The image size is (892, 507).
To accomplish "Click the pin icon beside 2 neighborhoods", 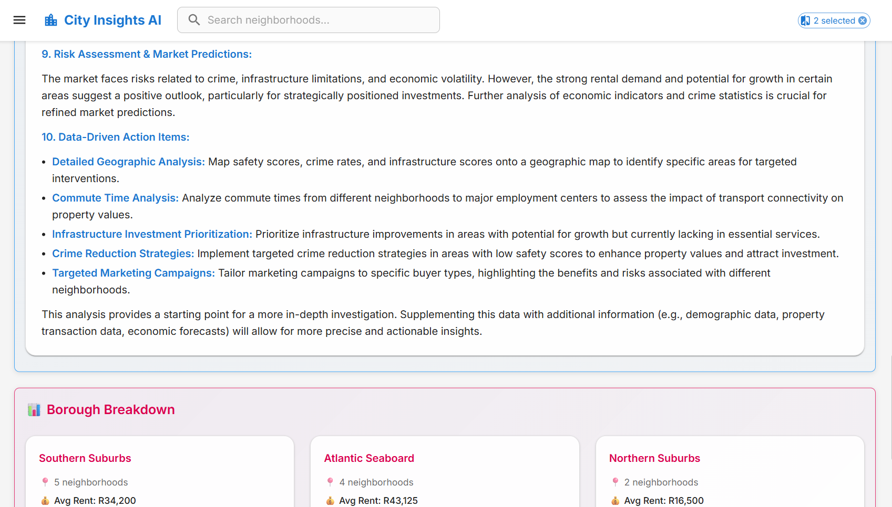I will (x=616, y=482).
